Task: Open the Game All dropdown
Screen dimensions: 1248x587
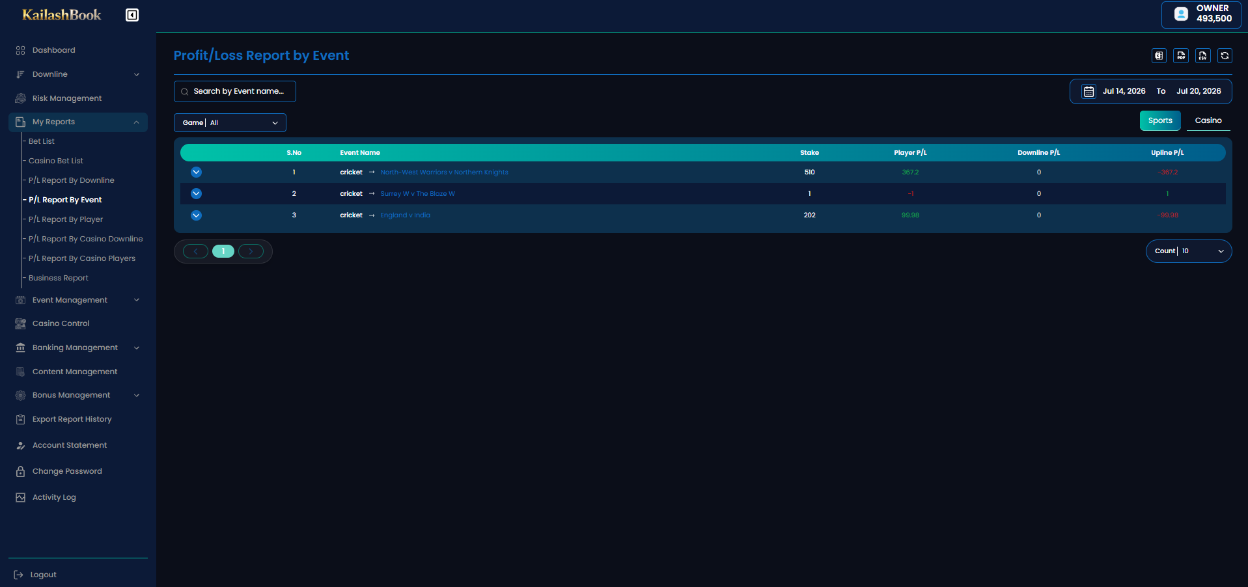Action: pyautogui.click(x=230, y=123)
